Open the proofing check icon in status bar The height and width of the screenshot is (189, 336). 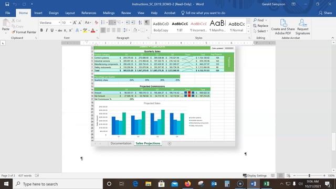pos(37,175)
